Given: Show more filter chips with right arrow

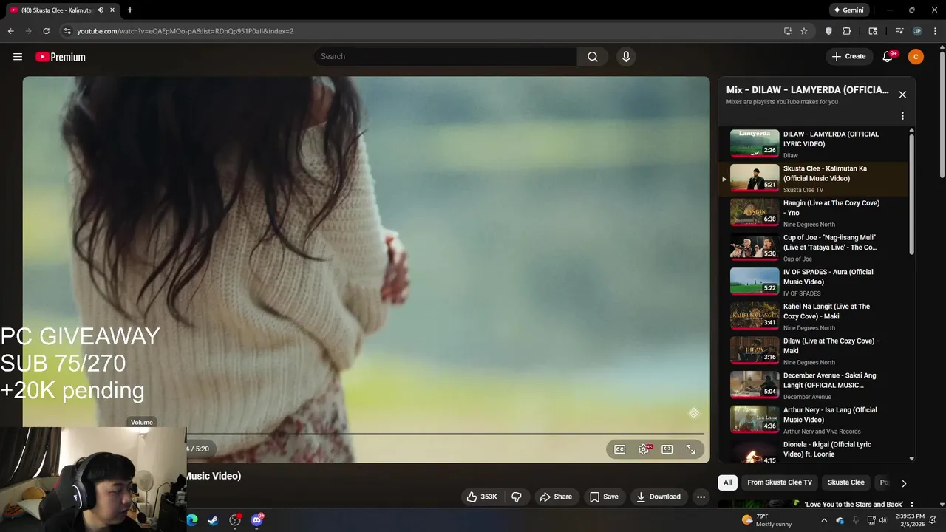Looking at the screenshot, I should (x=903, y=483).
